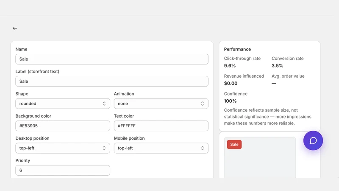Open the Desktop position top-left dropdown
The width and height of the screenshot is (339, 191).
tap(63, 148)
